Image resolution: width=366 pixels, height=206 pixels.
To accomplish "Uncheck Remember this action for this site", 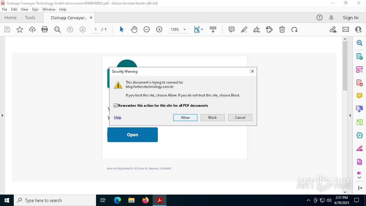I will coord(116,106).
